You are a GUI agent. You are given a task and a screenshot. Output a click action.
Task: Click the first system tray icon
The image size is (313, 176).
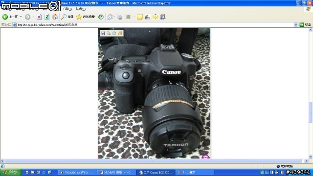262,173
